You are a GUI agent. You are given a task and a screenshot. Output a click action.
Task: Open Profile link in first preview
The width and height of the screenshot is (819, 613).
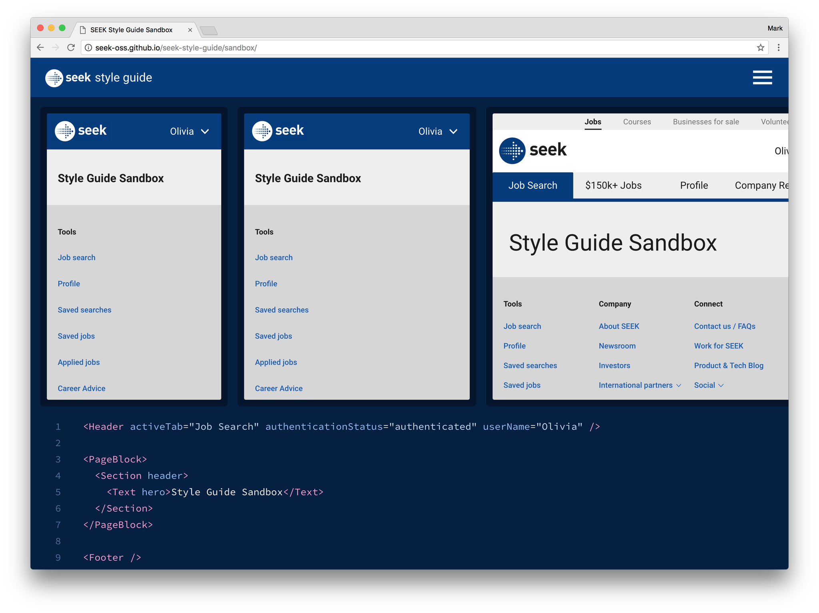point(69,284)
